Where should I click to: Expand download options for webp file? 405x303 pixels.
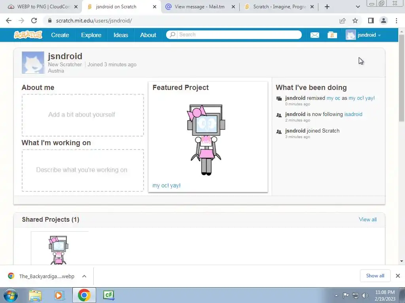click(x=84, y=276)
